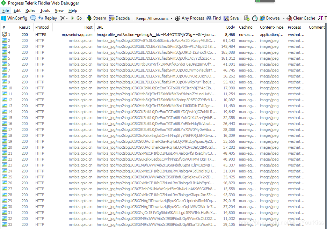Select the image icon of session 5
Screen dimensions: 327x229
tap(5, 58)
